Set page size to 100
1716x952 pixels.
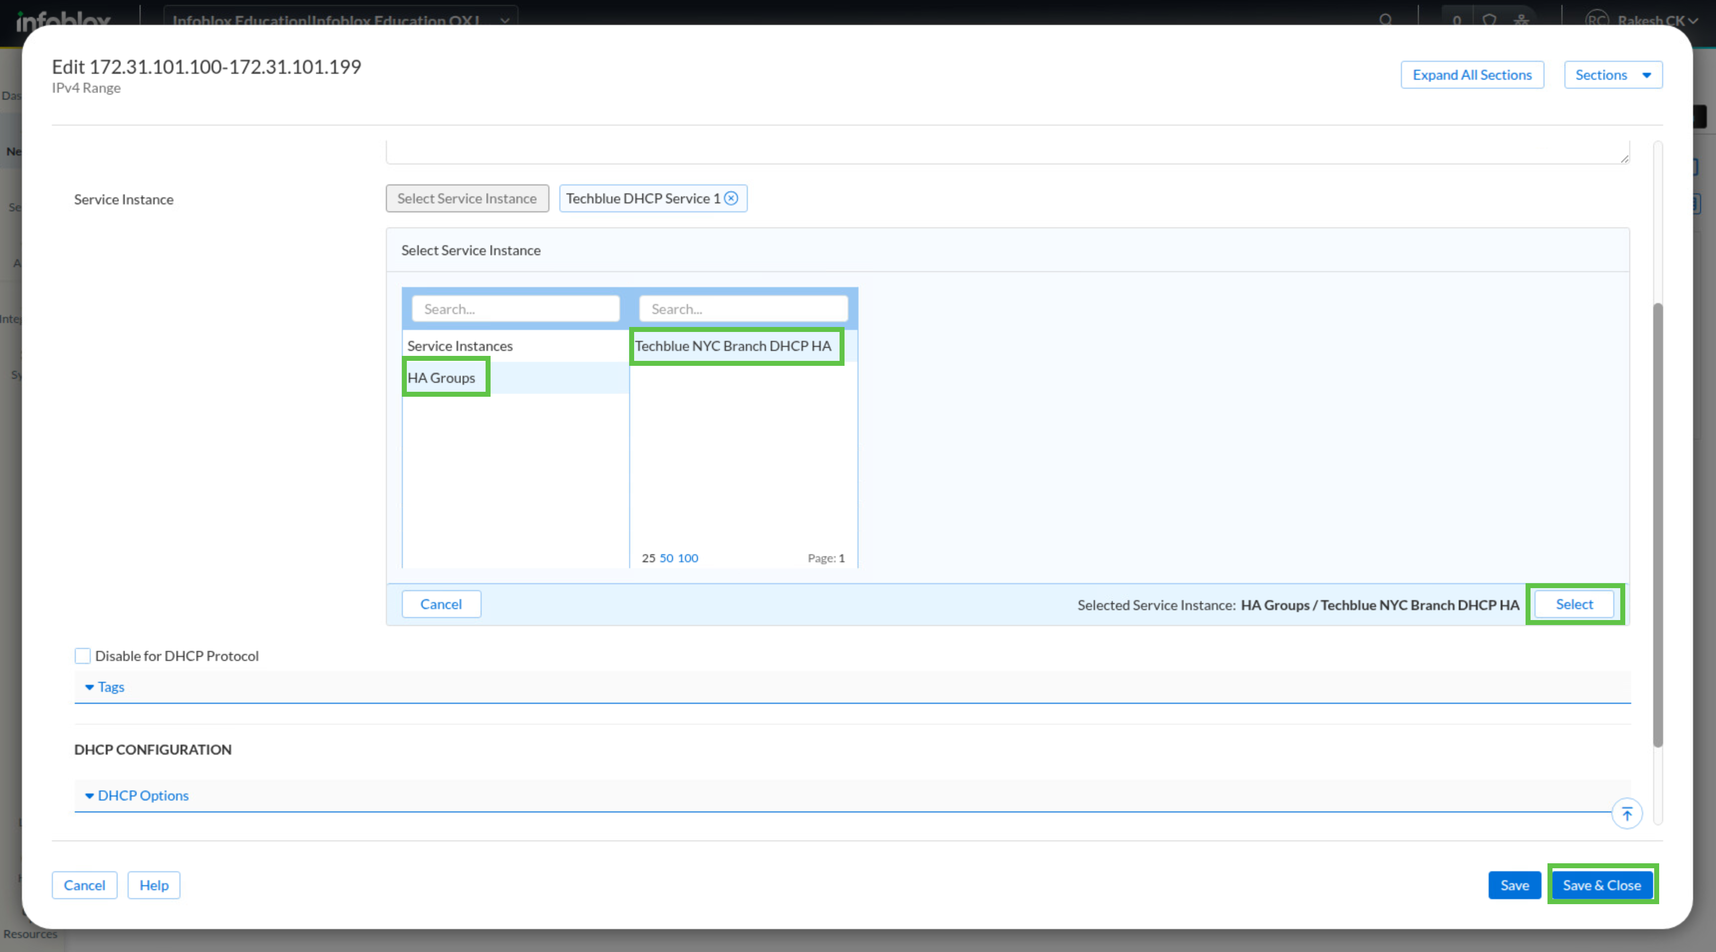(688, 558)
